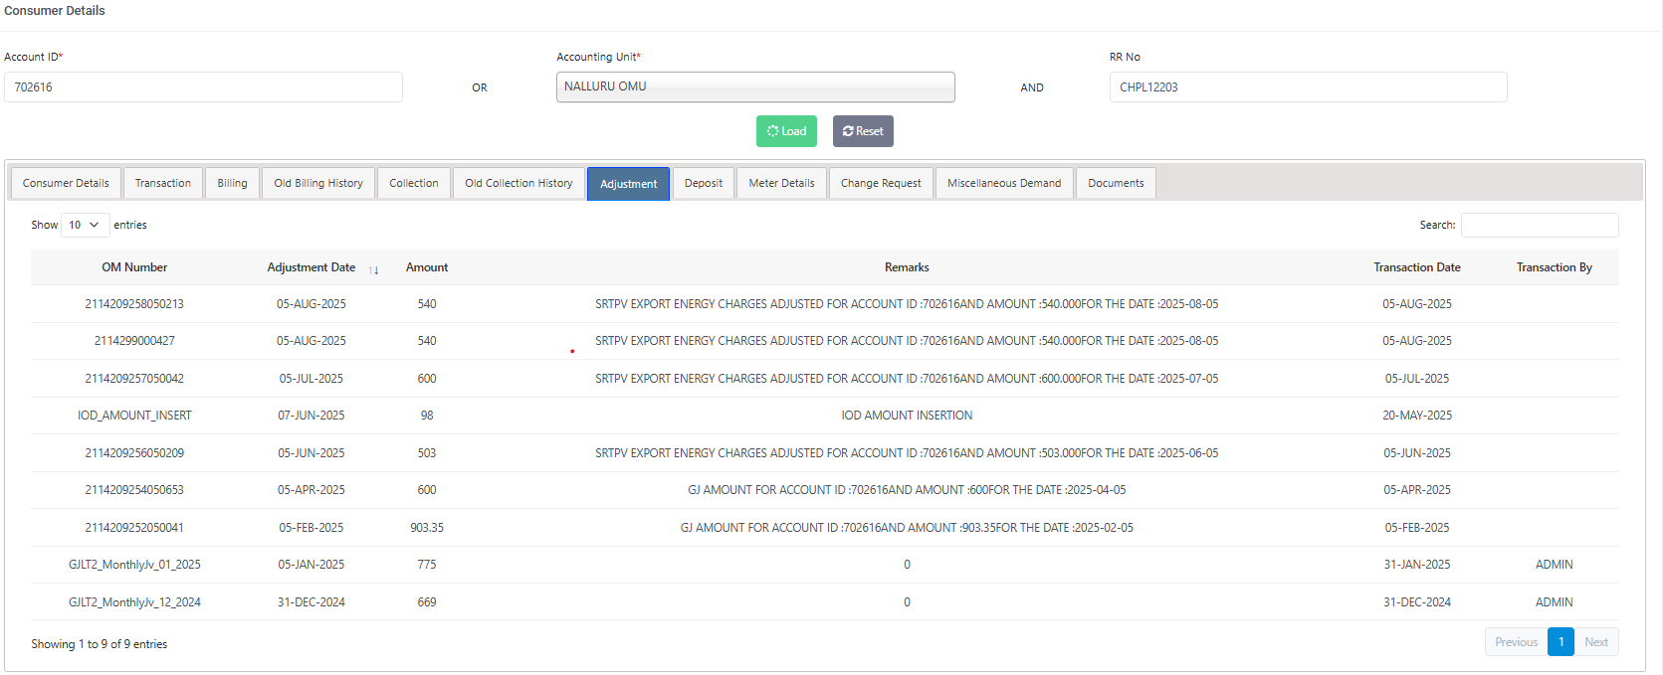Sort by Adjustment Date arrows icon
Screen dimensions: 1663x675
click(374, 268)
